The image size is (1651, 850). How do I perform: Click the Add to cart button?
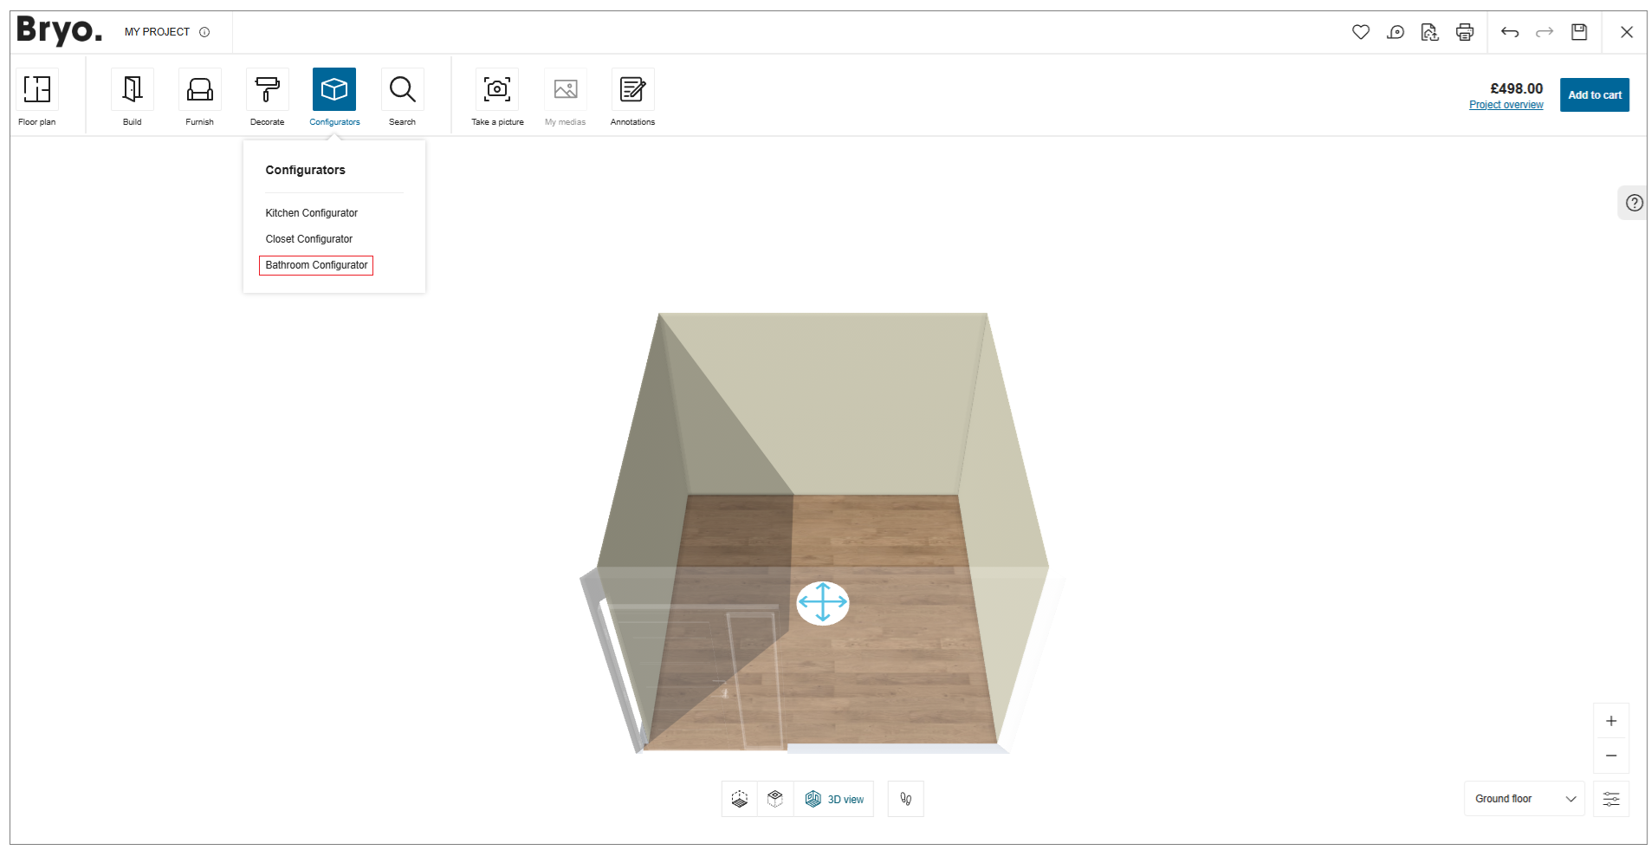point(1594,94)
